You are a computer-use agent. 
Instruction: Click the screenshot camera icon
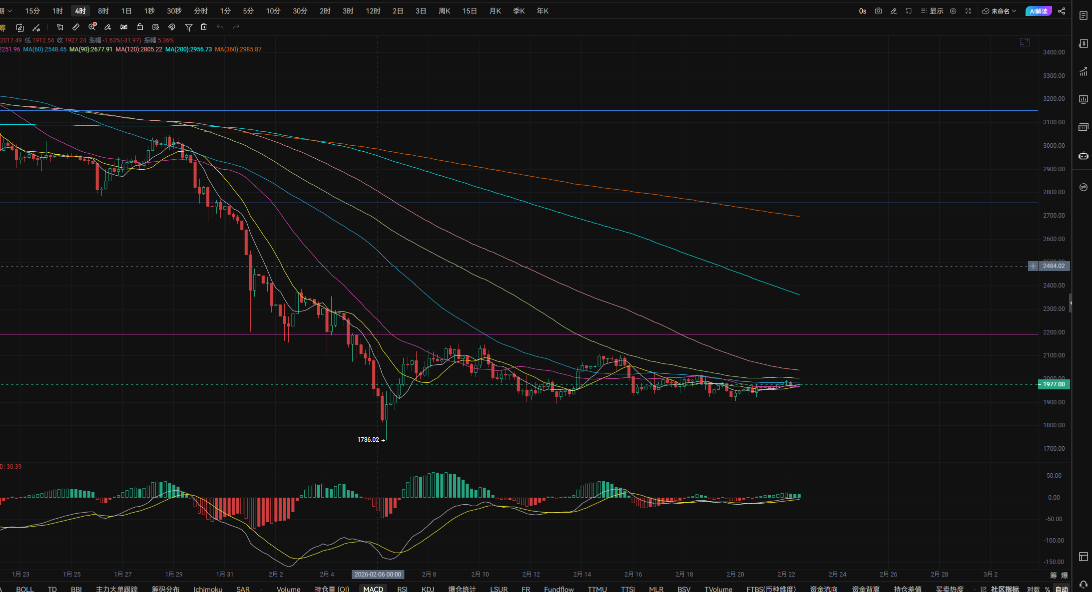(x=878, y=11)
